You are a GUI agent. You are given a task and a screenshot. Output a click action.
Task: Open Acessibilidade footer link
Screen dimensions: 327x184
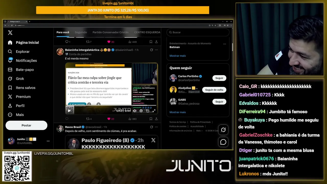[x=197, y=126]
